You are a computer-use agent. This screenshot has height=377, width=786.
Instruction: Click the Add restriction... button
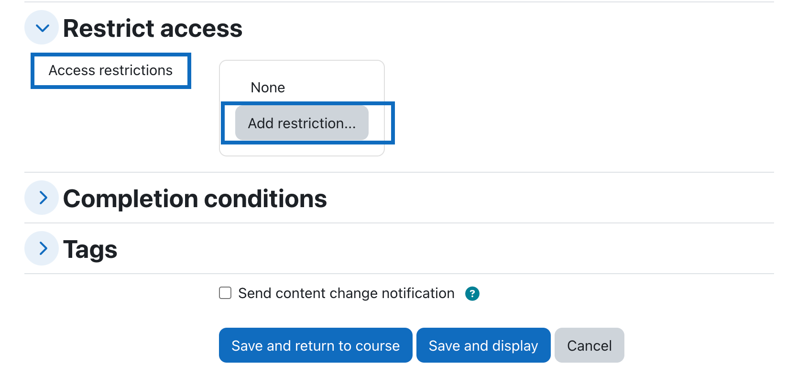(x=302, y=123)
